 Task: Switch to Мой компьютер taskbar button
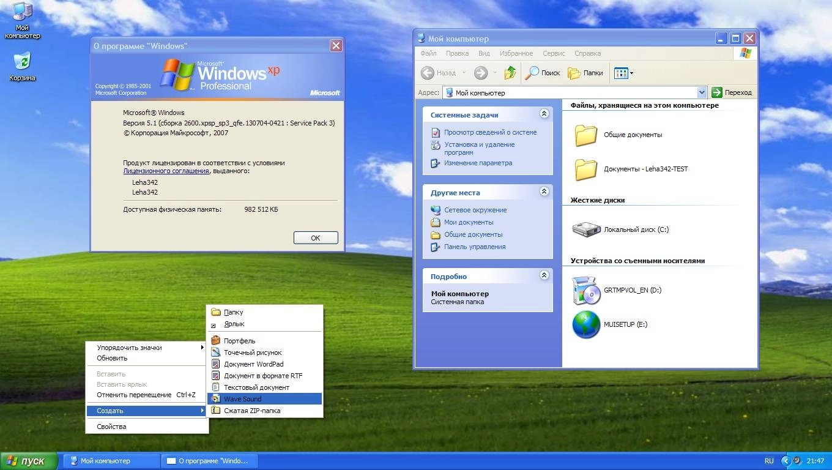coord(112,461)
